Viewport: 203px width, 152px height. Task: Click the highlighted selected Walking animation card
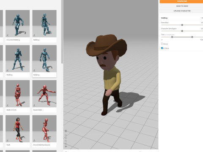tap(44, 61)
